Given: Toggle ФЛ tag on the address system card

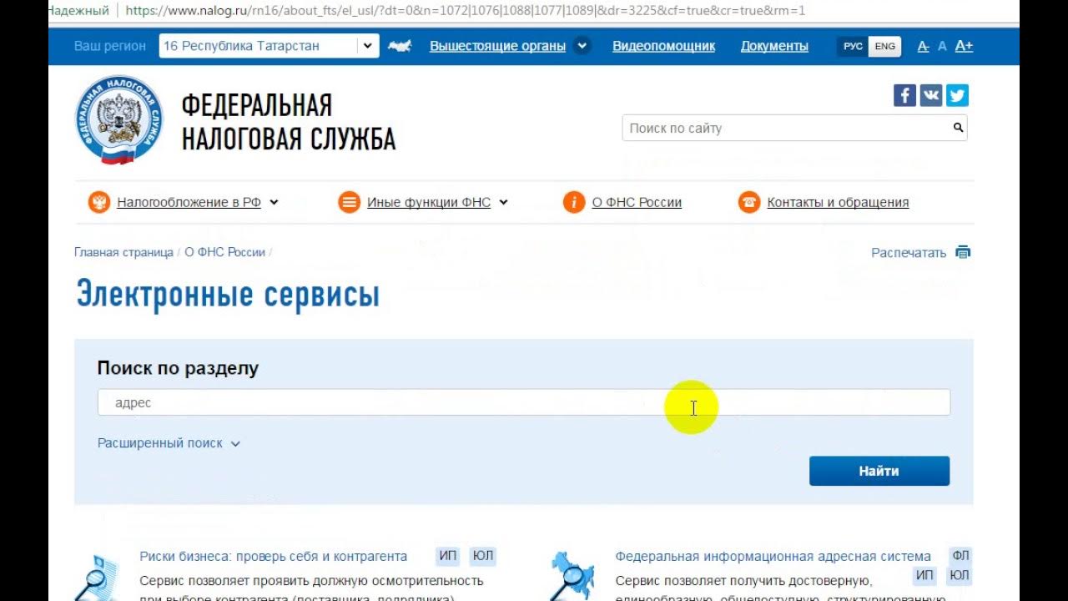Looking at the screenshot, I should point(960,556).
